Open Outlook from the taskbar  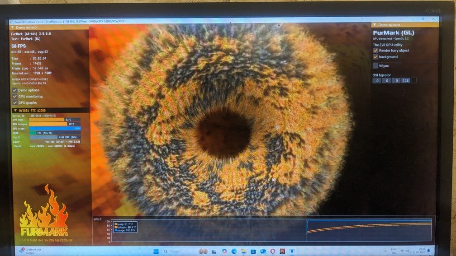point(263,251)
